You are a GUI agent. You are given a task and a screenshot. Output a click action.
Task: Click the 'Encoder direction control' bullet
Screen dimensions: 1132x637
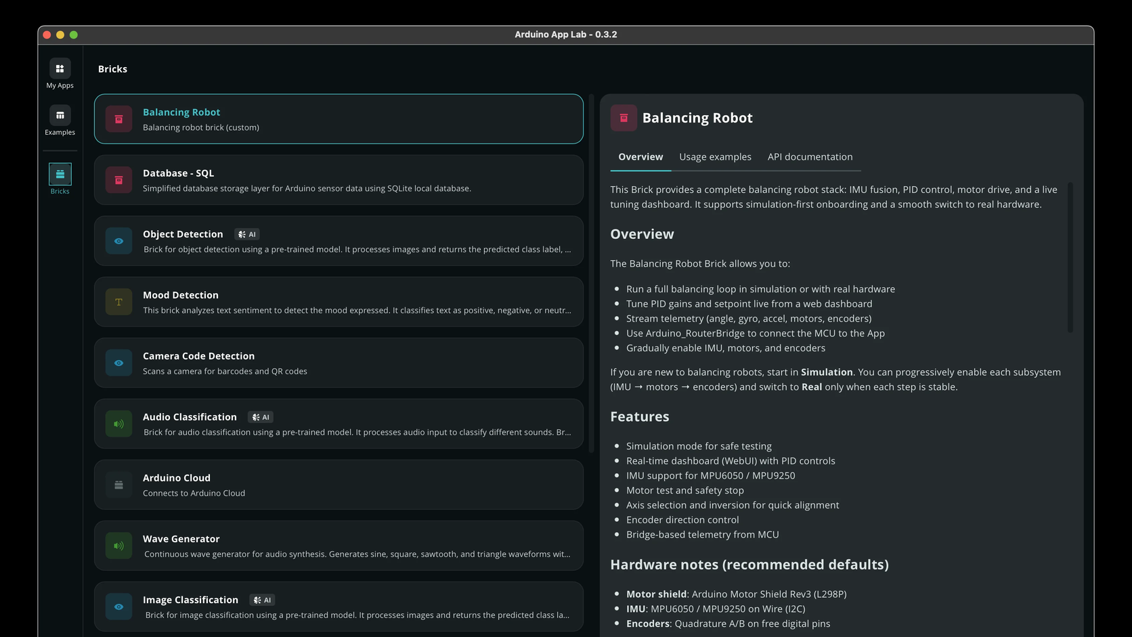click(682, 520)
